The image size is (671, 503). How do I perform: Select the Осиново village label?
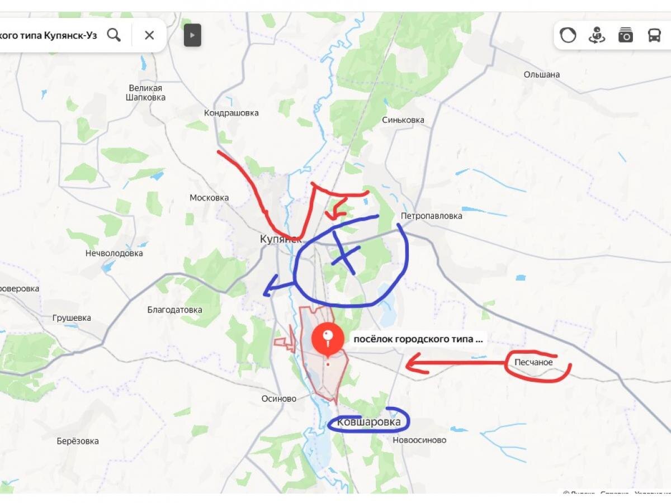(279, 398)
